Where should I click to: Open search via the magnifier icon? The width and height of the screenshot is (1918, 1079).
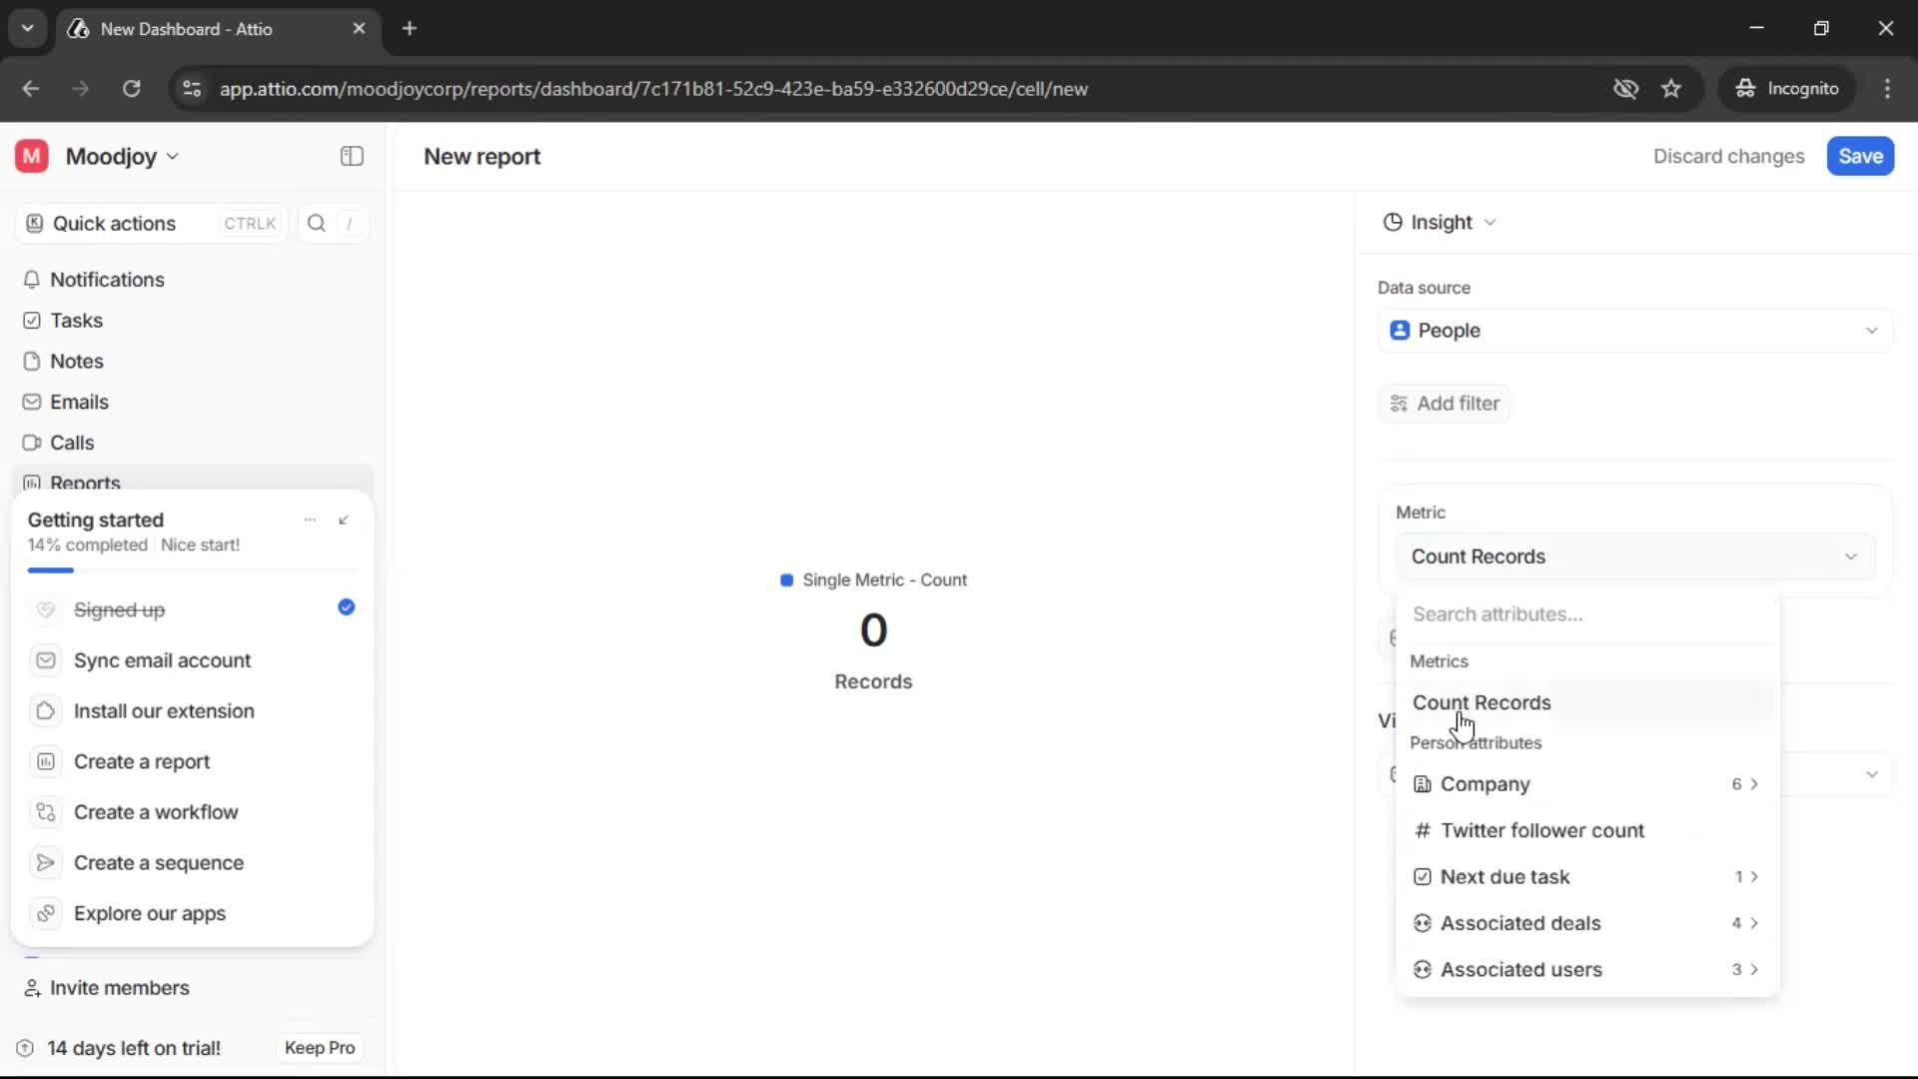316,223
